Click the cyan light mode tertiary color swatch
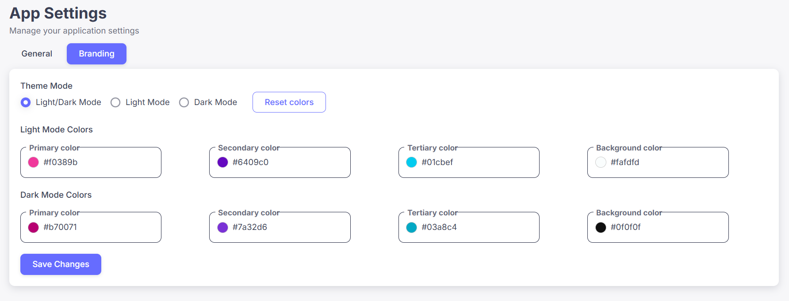Viewport: 789px width, 301px height. point(411,162)
